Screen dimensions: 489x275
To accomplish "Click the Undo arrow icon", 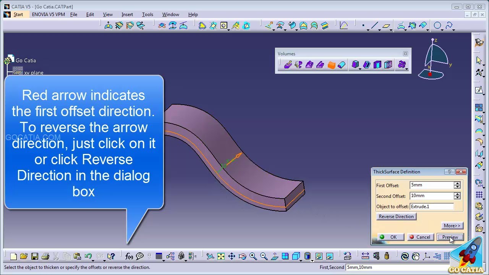I will click(88, 256).
